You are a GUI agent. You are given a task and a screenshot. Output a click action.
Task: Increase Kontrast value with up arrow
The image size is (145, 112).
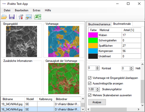(97, 67)
